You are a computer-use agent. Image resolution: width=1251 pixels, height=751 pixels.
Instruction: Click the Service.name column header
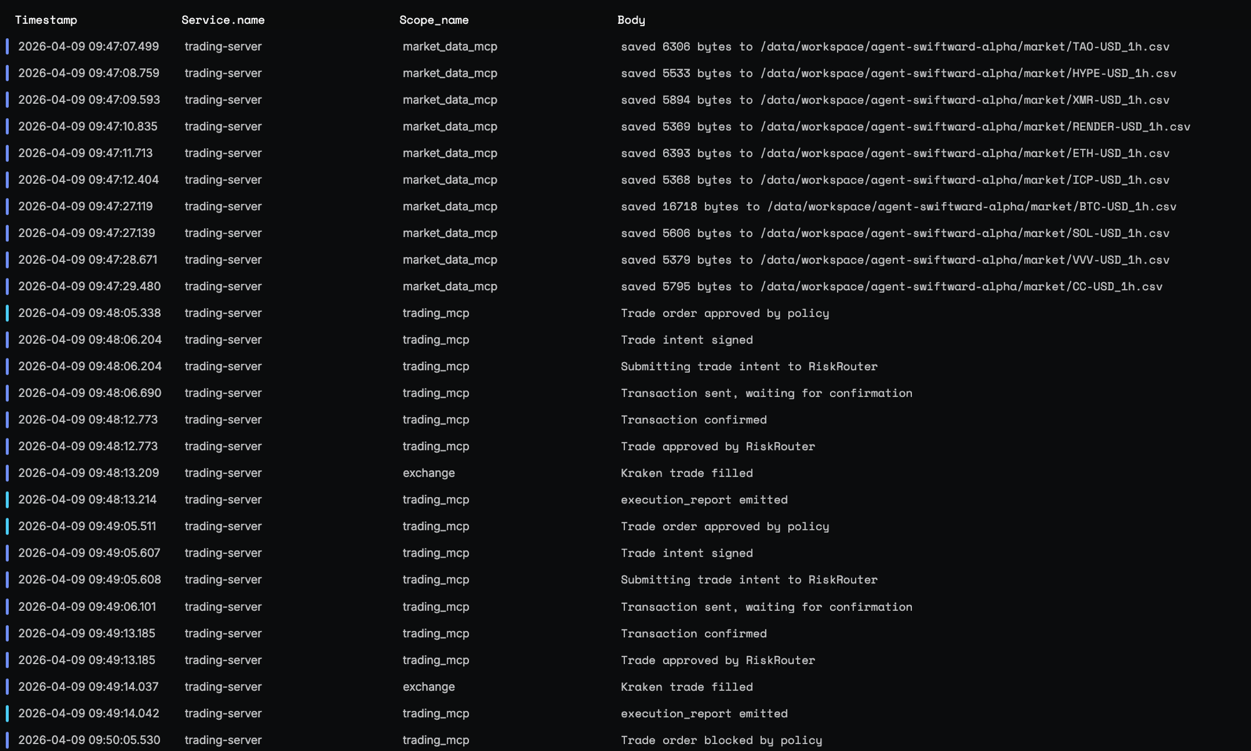coord(223,19)
